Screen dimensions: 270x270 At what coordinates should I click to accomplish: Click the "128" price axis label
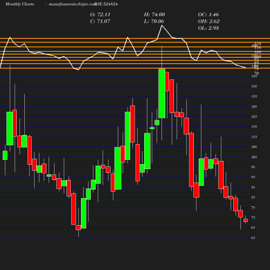tap(254, 107)
